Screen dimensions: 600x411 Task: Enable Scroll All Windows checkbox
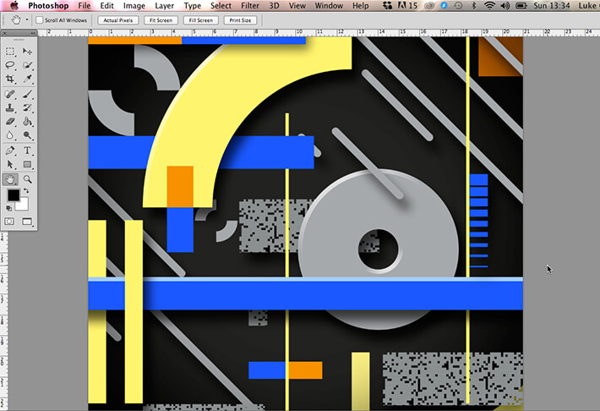39,20
